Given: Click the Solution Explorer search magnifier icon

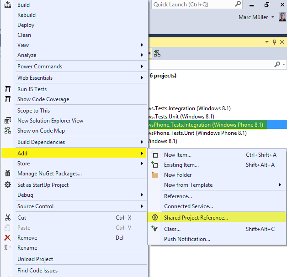Looking at the screenshot, I should click(x=277, y=64).
